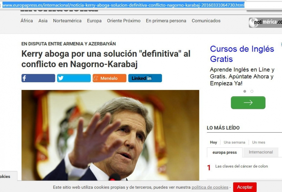
Task: Show most read for Una semana
Action: click(235, 142)
